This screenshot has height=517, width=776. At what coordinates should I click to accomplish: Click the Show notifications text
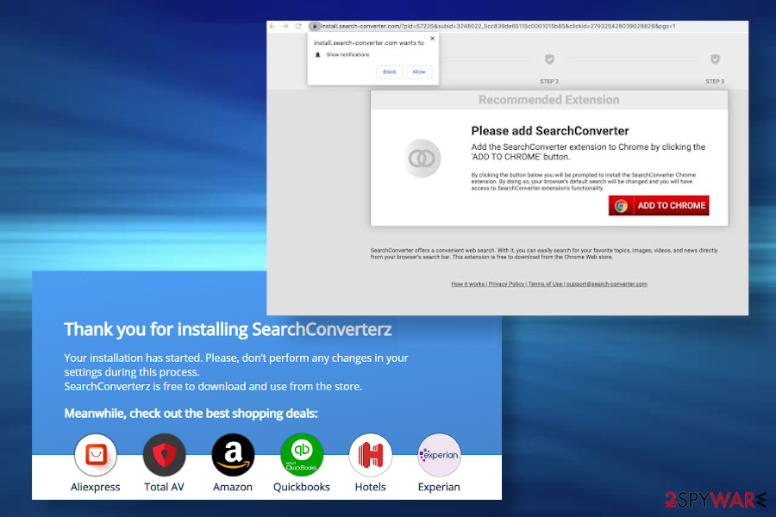348,55
